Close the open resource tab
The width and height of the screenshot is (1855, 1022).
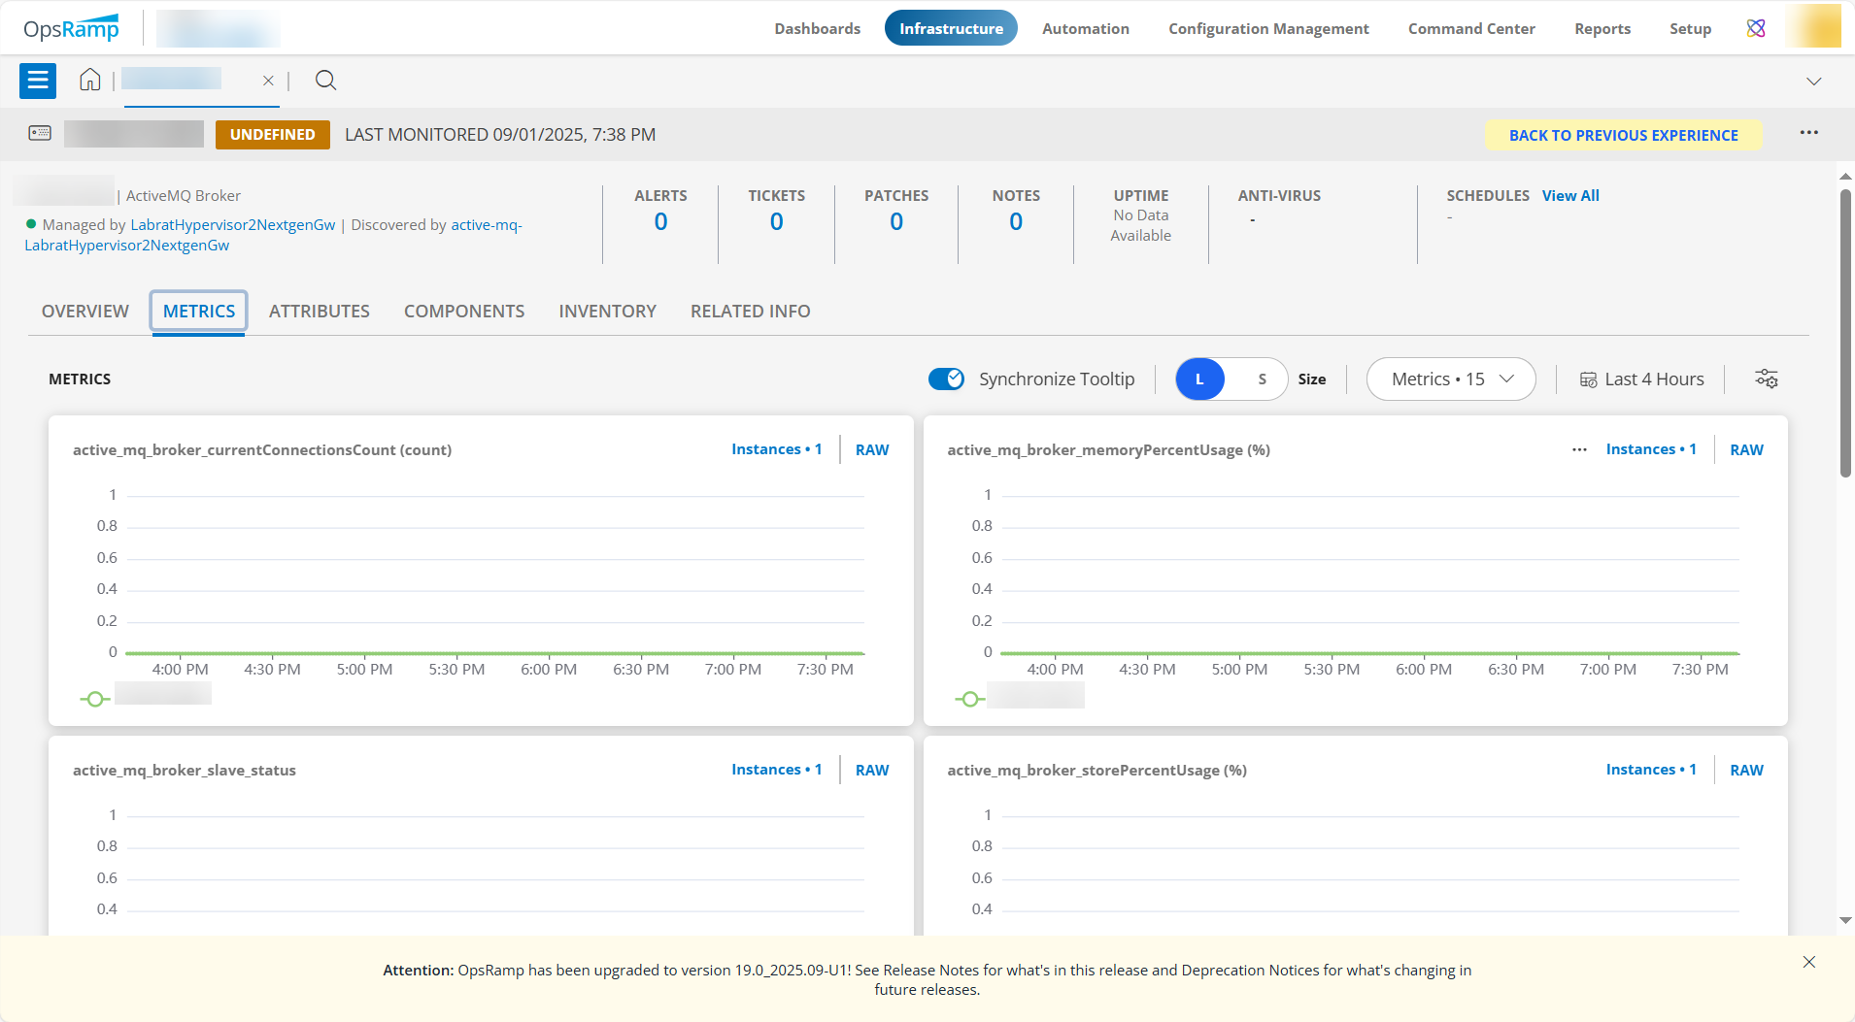(268, 81)
